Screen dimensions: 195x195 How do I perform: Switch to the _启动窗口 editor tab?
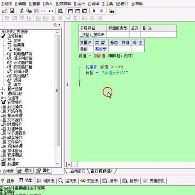[x=77, y=171]
